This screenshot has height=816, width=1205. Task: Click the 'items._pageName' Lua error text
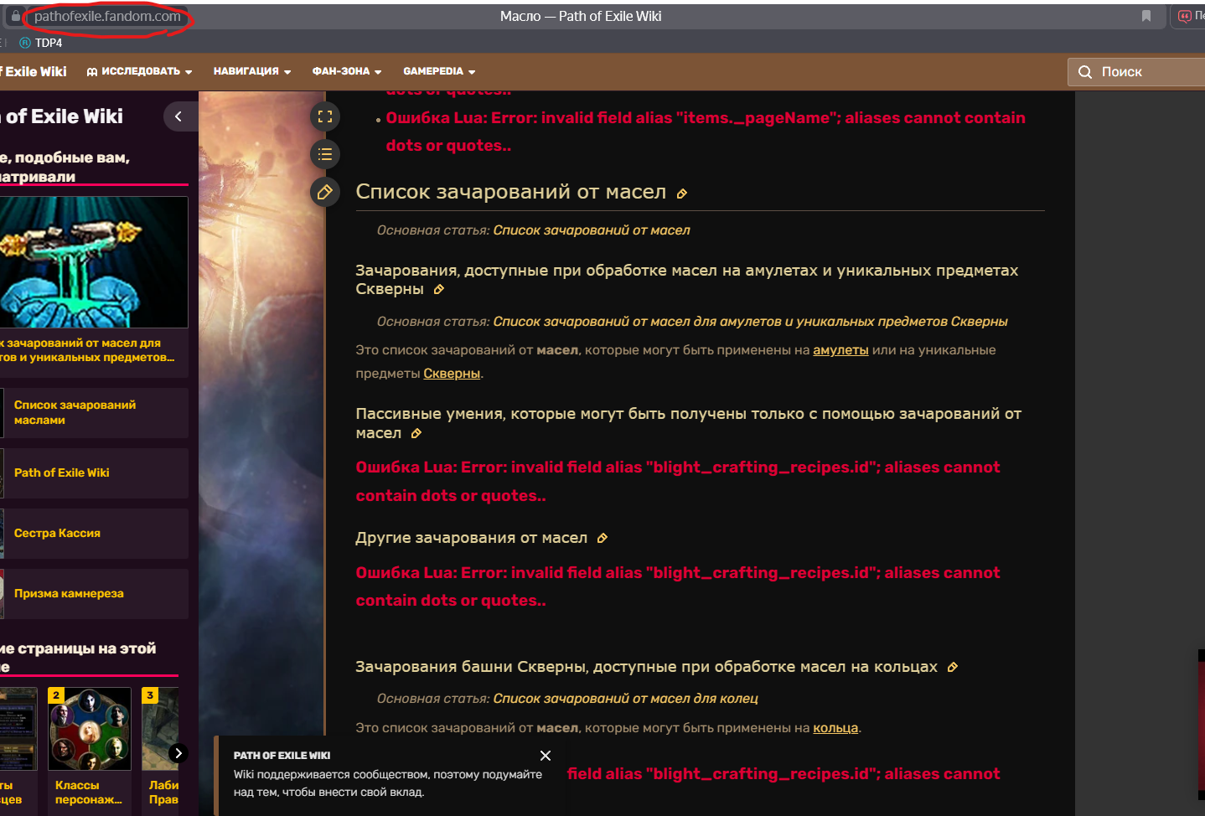point(706,132)
